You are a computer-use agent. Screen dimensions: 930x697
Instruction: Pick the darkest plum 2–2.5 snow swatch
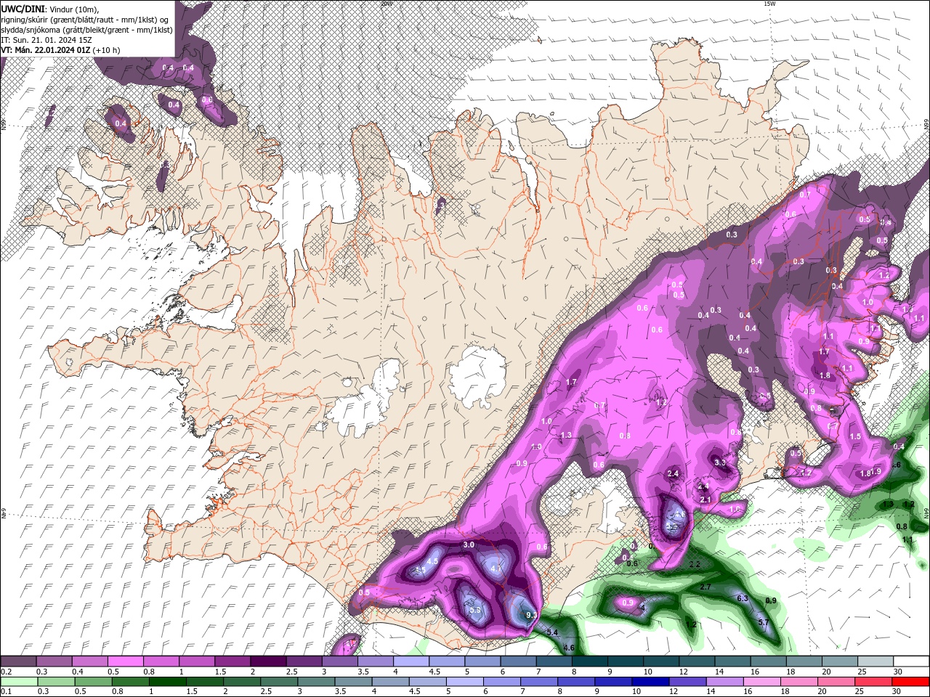click(270, 661)
